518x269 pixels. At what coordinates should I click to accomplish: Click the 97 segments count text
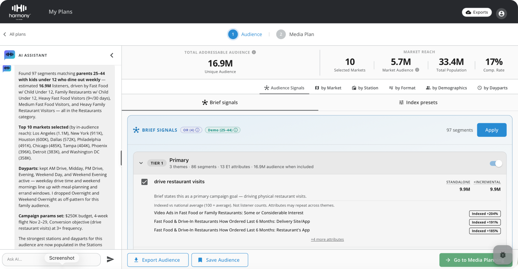[x=460, y=130]
